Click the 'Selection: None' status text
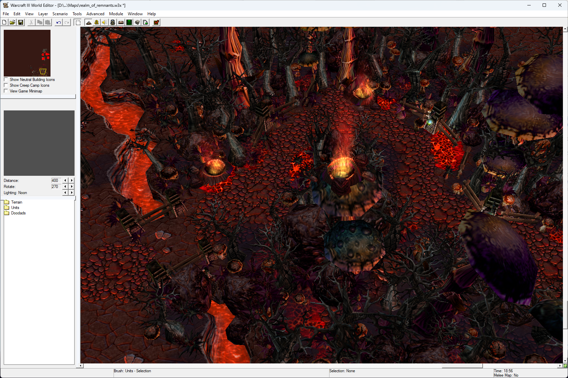The height and width of the screenshot is (378, 568). (342, 371)
